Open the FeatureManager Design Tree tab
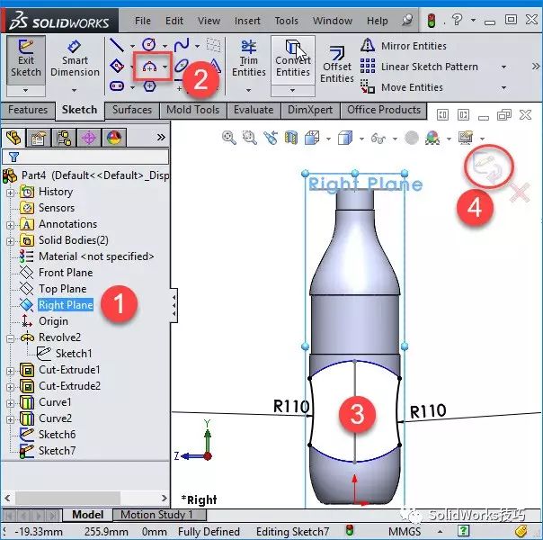The image size is (543, 540). coord(13,138)
